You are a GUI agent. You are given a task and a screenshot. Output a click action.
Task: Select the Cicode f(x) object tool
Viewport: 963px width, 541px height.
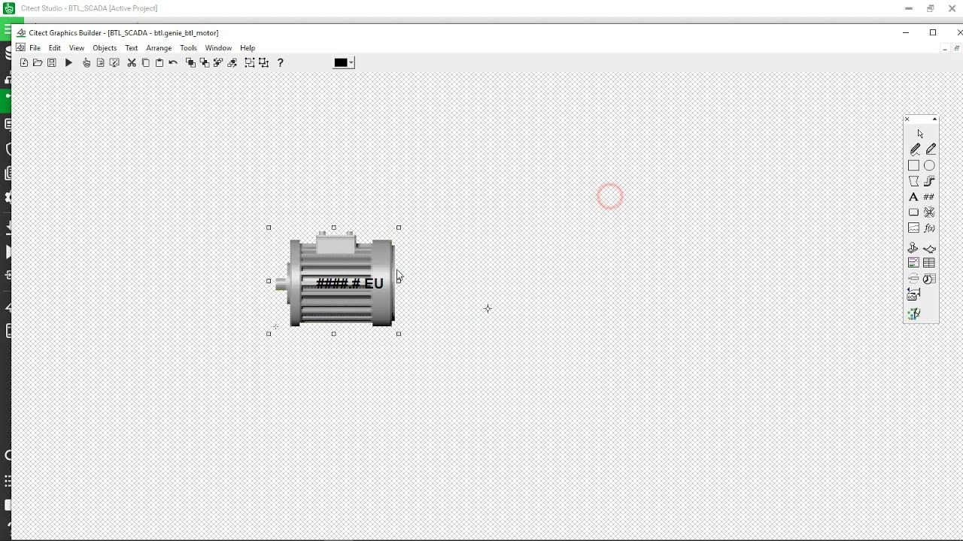[x=929, y=228]
